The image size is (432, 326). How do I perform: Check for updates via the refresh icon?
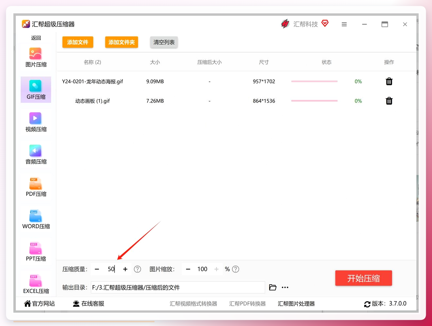[367, 304]
